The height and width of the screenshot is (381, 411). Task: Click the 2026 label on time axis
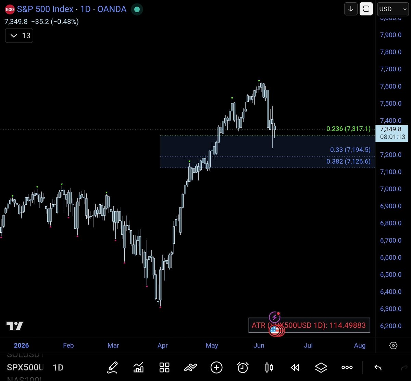click(21, 345)
